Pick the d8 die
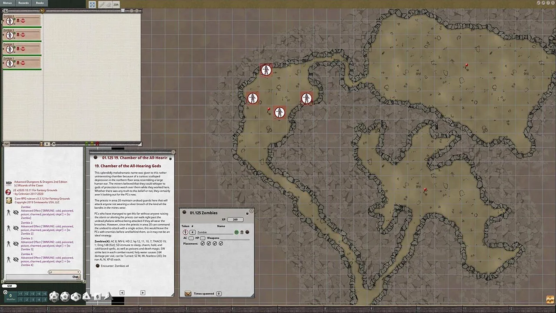This screenshot has height=313, width=556. pos(86,297)
